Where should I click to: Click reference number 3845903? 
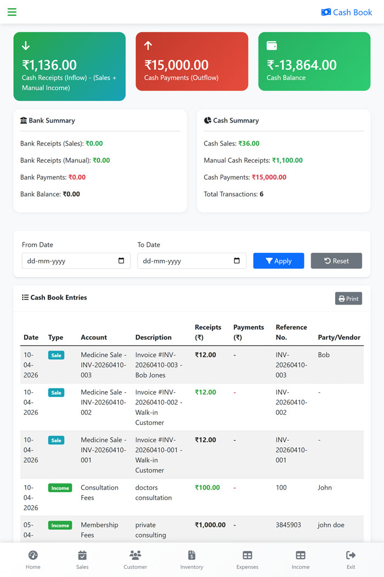click(x=289, y=525)
